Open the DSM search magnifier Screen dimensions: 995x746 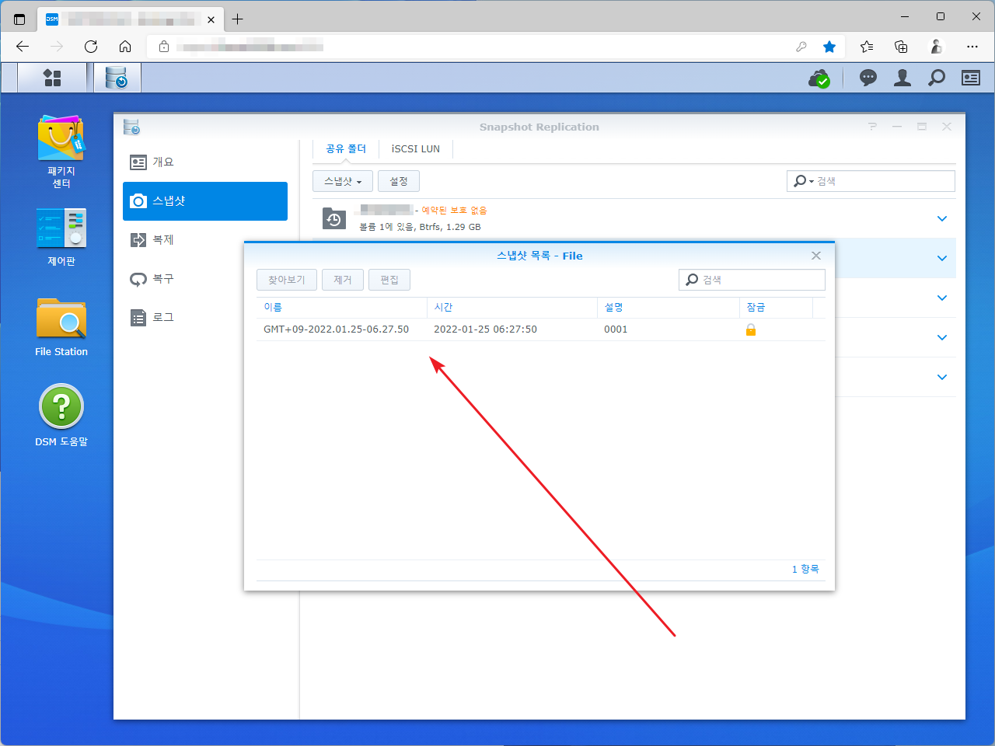[937, 78]
